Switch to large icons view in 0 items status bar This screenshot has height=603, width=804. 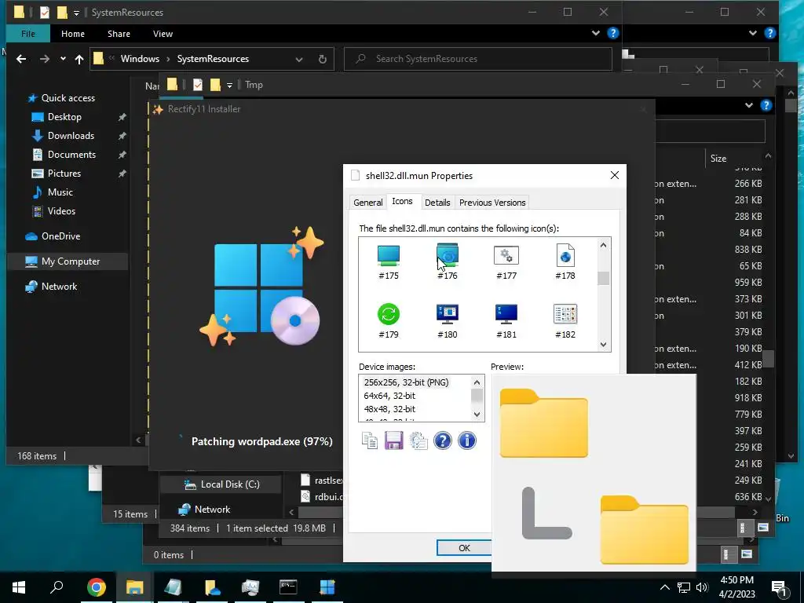747,554
